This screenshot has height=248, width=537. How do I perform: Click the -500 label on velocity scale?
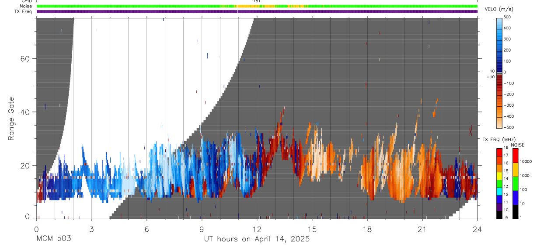tap(508, 127)
